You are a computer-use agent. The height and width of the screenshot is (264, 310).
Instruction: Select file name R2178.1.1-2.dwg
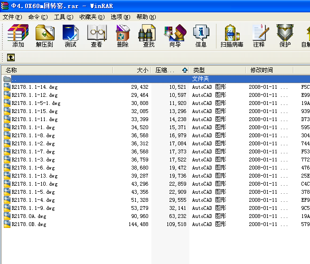(x=33, y=143)
